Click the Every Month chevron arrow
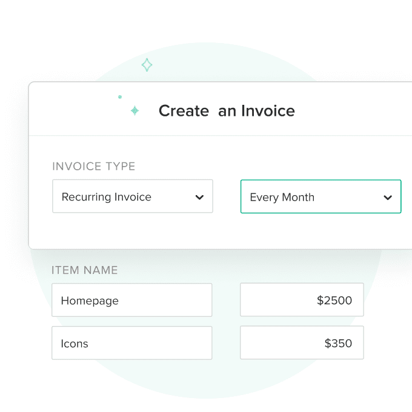The width and height of the screenshot is (412, 412). click(388, 198)
